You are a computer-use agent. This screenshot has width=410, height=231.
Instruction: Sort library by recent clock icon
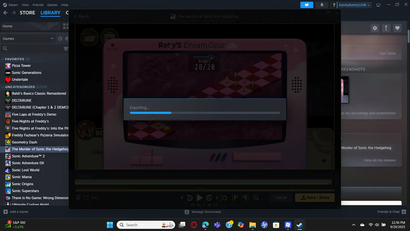pos(60,38)
